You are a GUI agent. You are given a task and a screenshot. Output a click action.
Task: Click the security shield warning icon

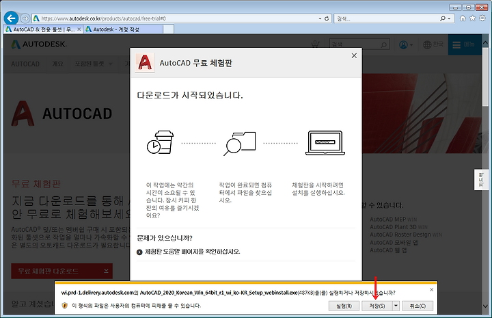point(65,306)
